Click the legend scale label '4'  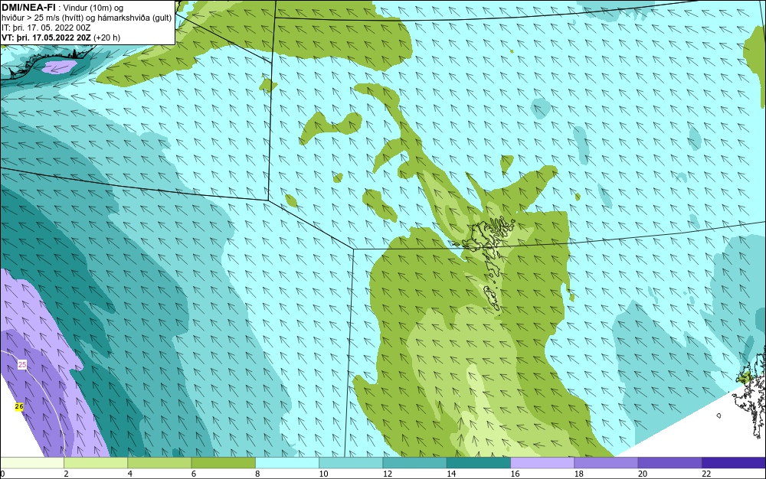(x=130, y=474)
